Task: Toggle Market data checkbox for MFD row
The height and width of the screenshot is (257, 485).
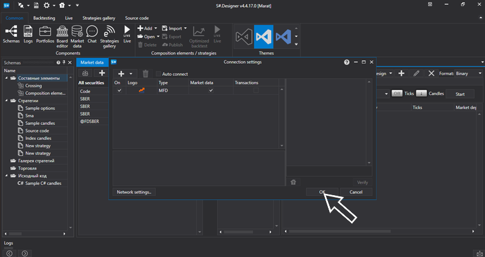Action: pos(211,90)
